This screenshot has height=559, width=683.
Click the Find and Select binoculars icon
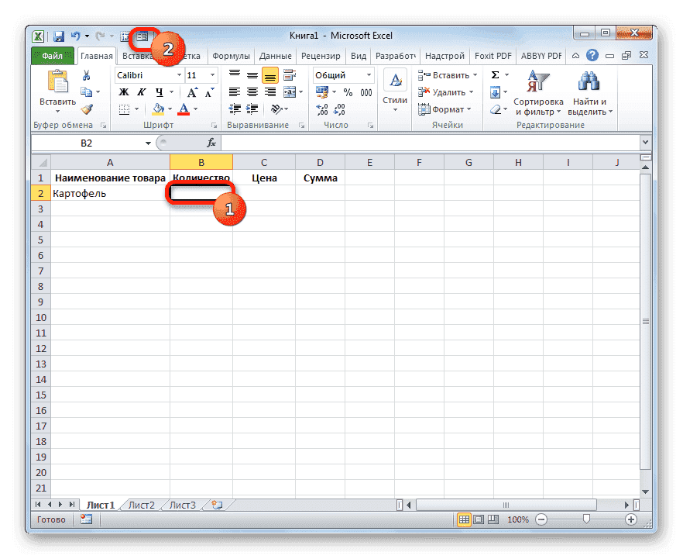pyautogui.click(x=587, y=81)
